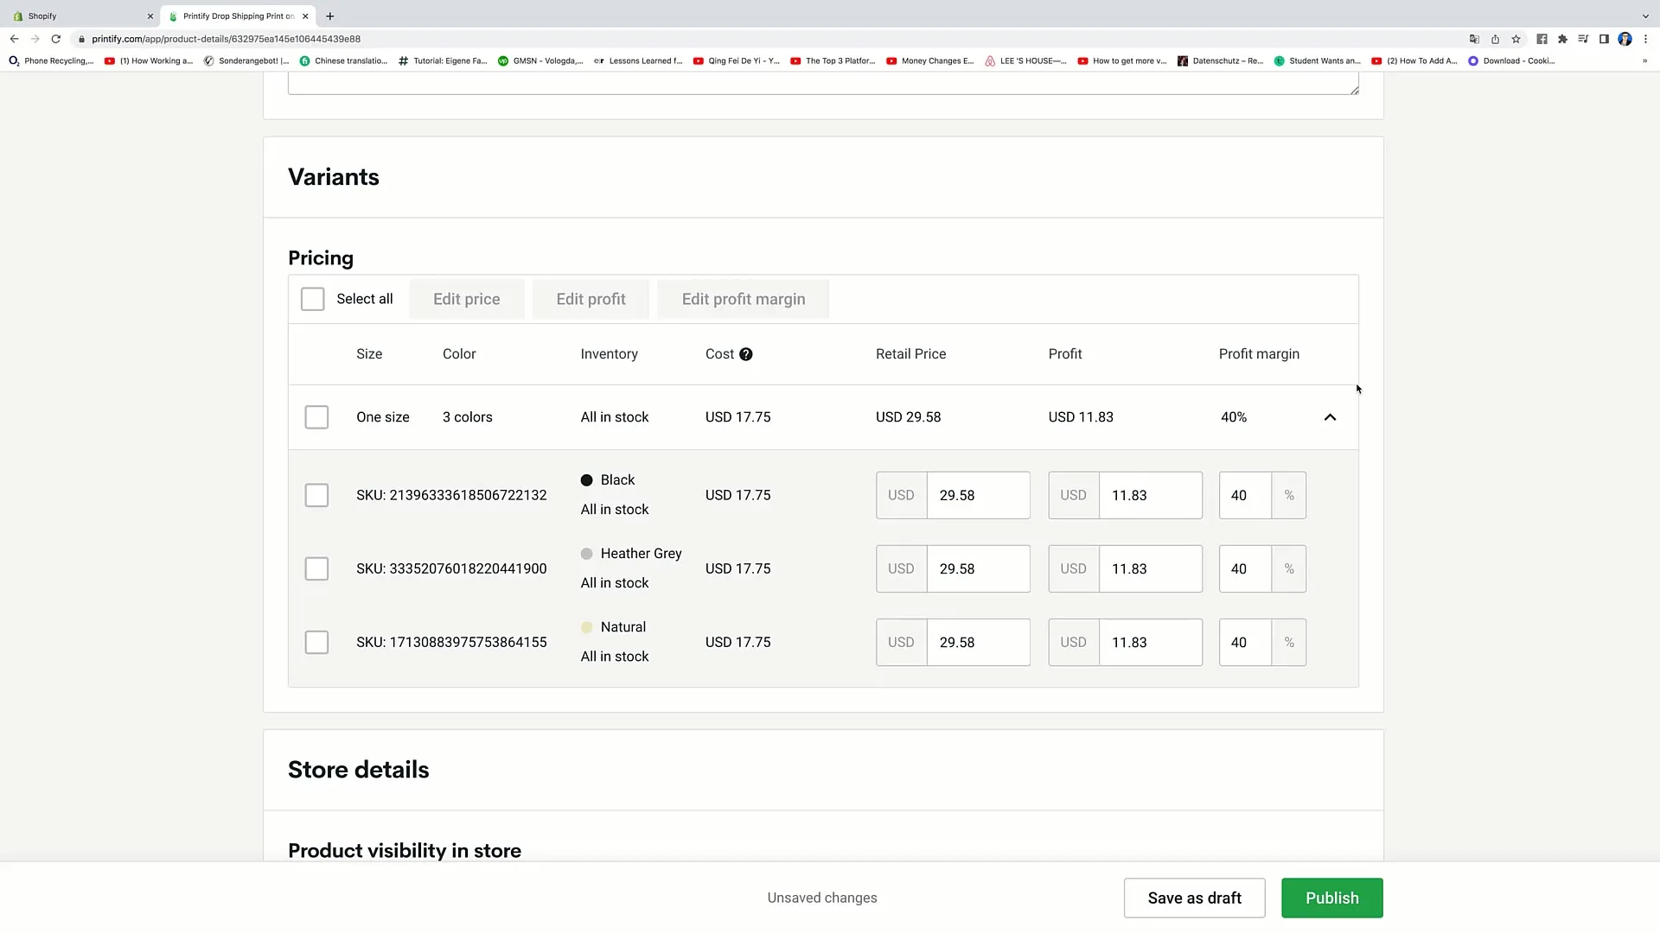
Task: Click the SKU 33352076018220441900 text
Action: pyautogui.click(x=451, y=568)
